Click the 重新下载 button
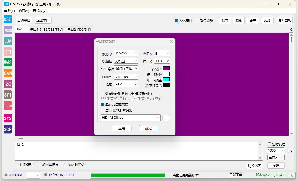 (236, 175)
